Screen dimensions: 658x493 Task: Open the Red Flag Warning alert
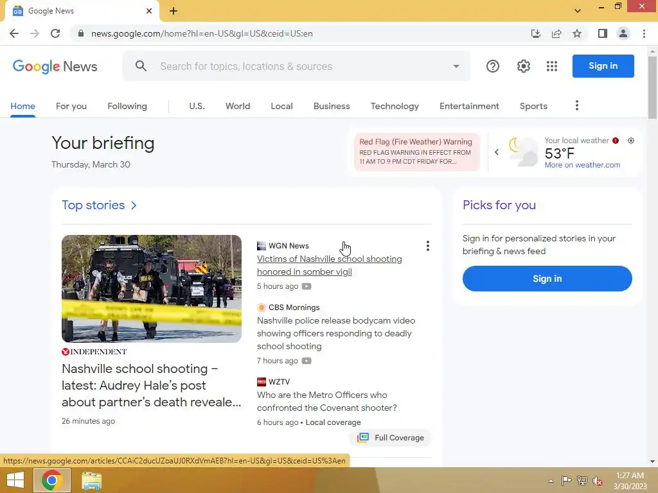coord(416,151)
